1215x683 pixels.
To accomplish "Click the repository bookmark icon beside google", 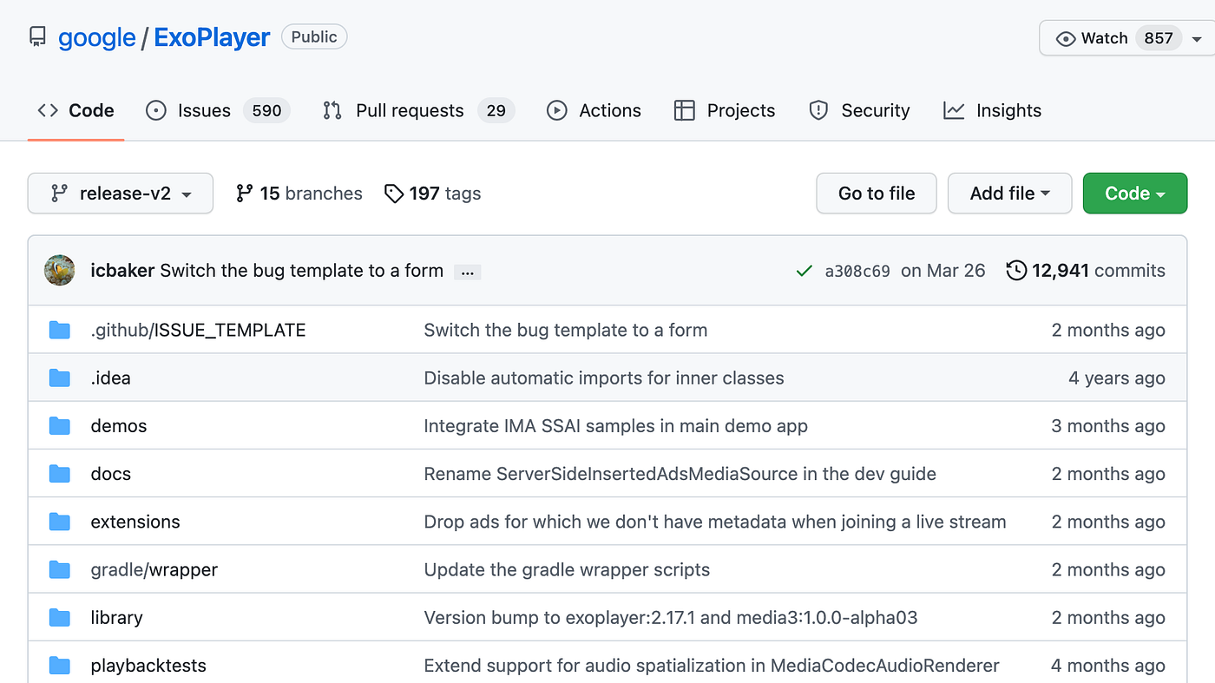I will 36,36.
